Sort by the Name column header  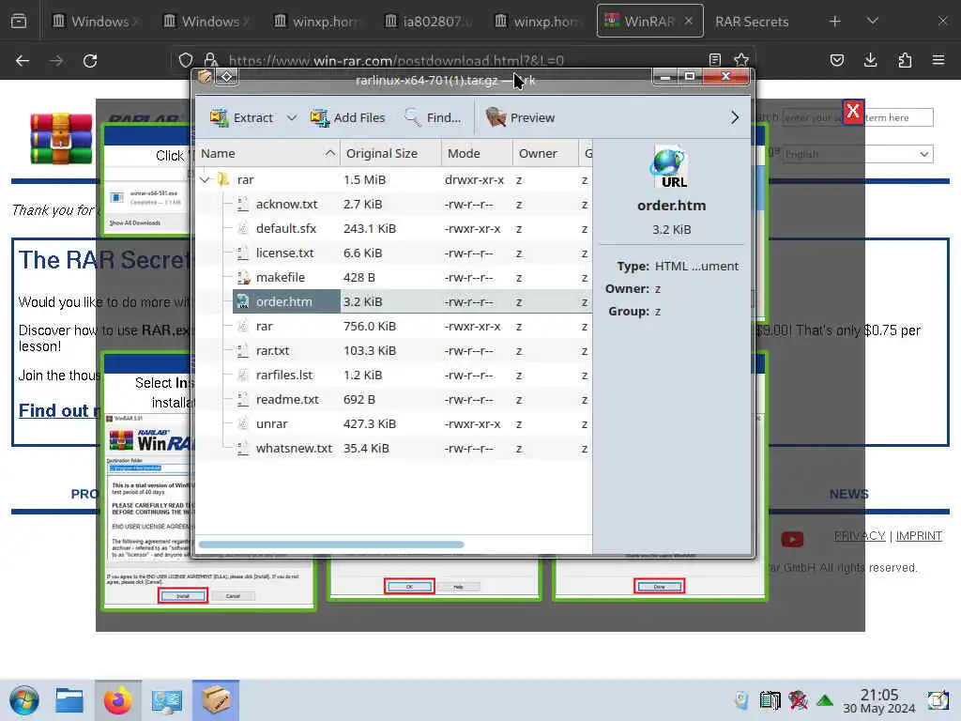(267, 153)
